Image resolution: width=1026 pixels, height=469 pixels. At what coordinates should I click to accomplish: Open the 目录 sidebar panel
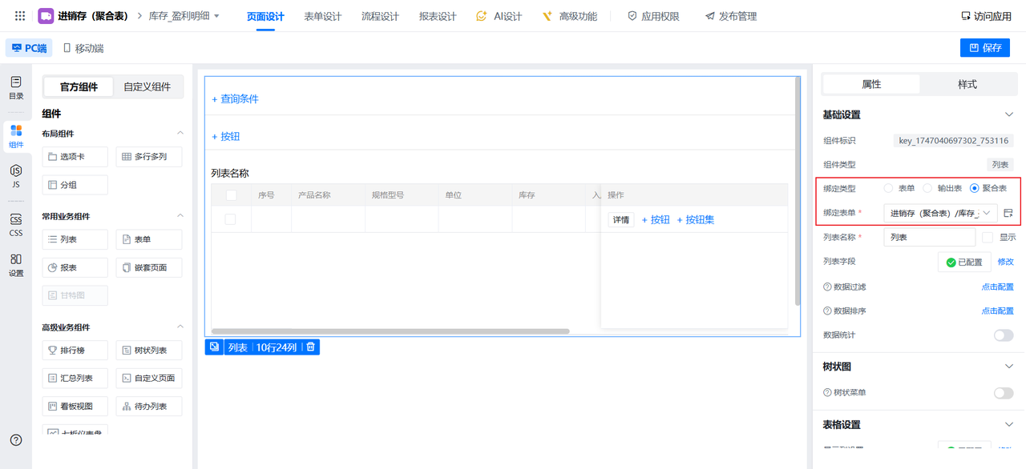coord(16,88)
